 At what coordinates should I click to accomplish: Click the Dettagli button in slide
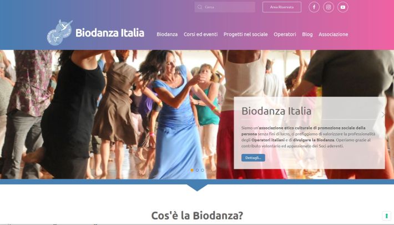[253, 158]
